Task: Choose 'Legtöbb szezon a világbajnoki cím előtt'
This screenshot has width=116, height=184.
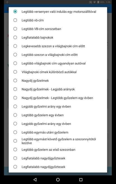Action: click(x=58, y=55)
